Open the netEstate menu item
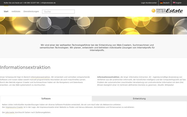 click(x=16, y=11)
